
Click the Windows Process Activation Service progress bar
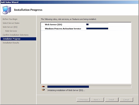(x=97, y=28)
